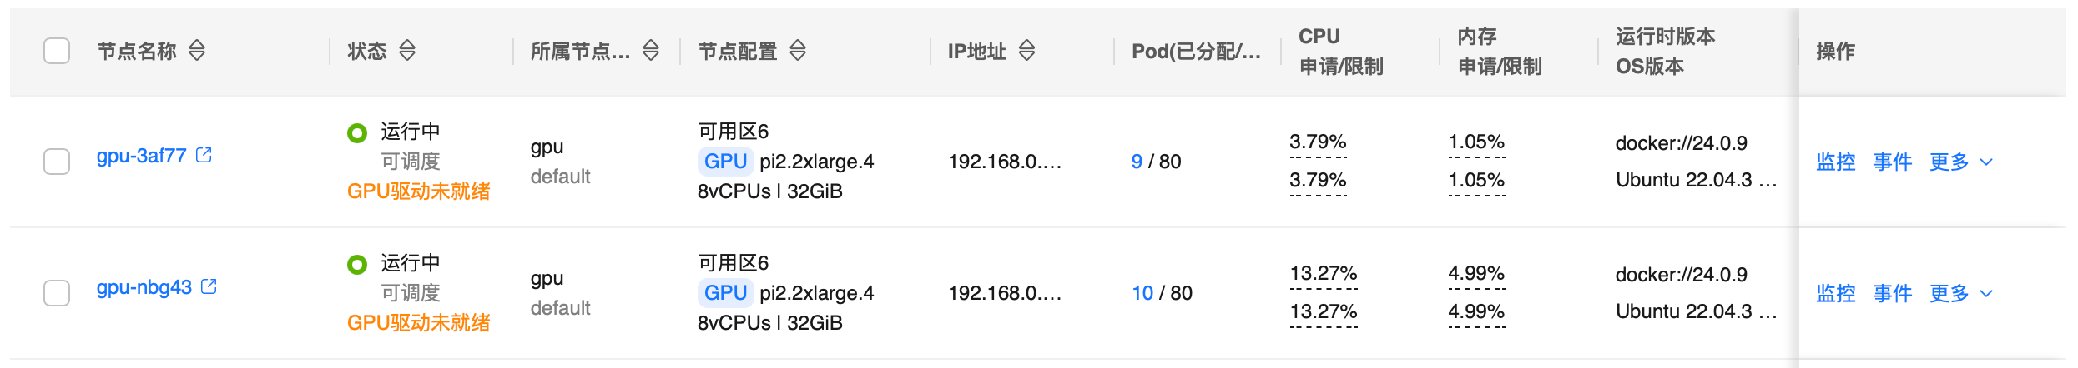Sort nodes by IP地址 icon

tap(1027, 51)
